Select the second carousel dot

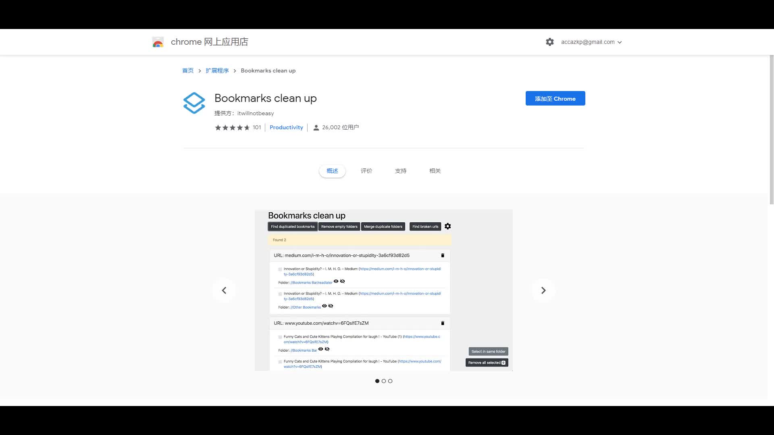(384, 381)
